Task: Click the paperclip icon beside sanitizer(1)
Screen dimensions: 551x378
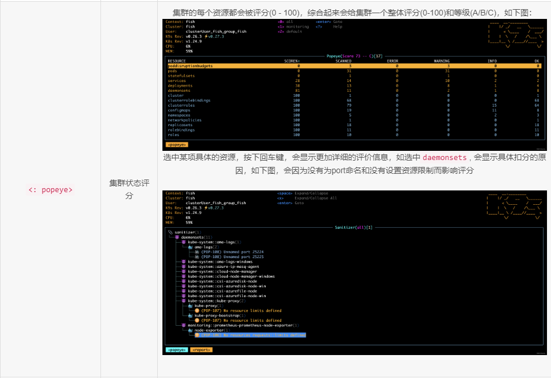Action: coord(170,232)
